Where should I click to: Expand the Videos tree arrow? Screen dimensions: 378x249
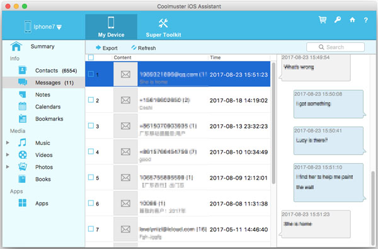(8, 154)
